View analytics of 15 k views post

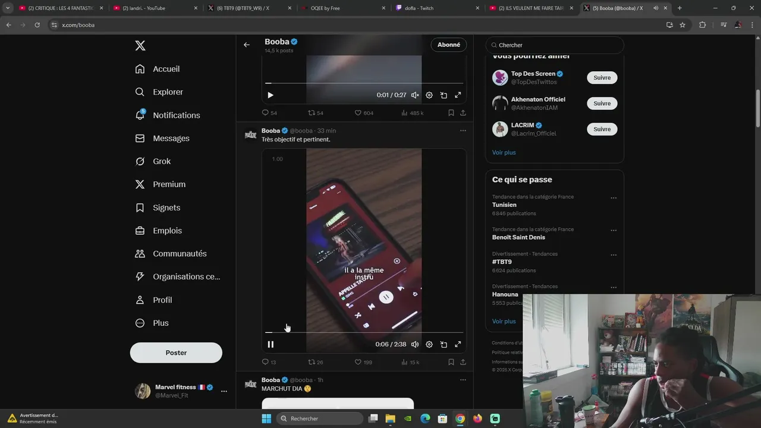[x=411, y=362]
